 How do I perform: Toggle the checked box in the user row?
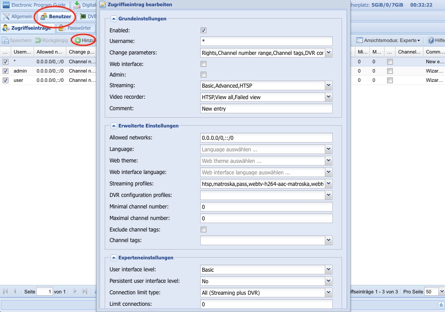[x=5, y=81]
